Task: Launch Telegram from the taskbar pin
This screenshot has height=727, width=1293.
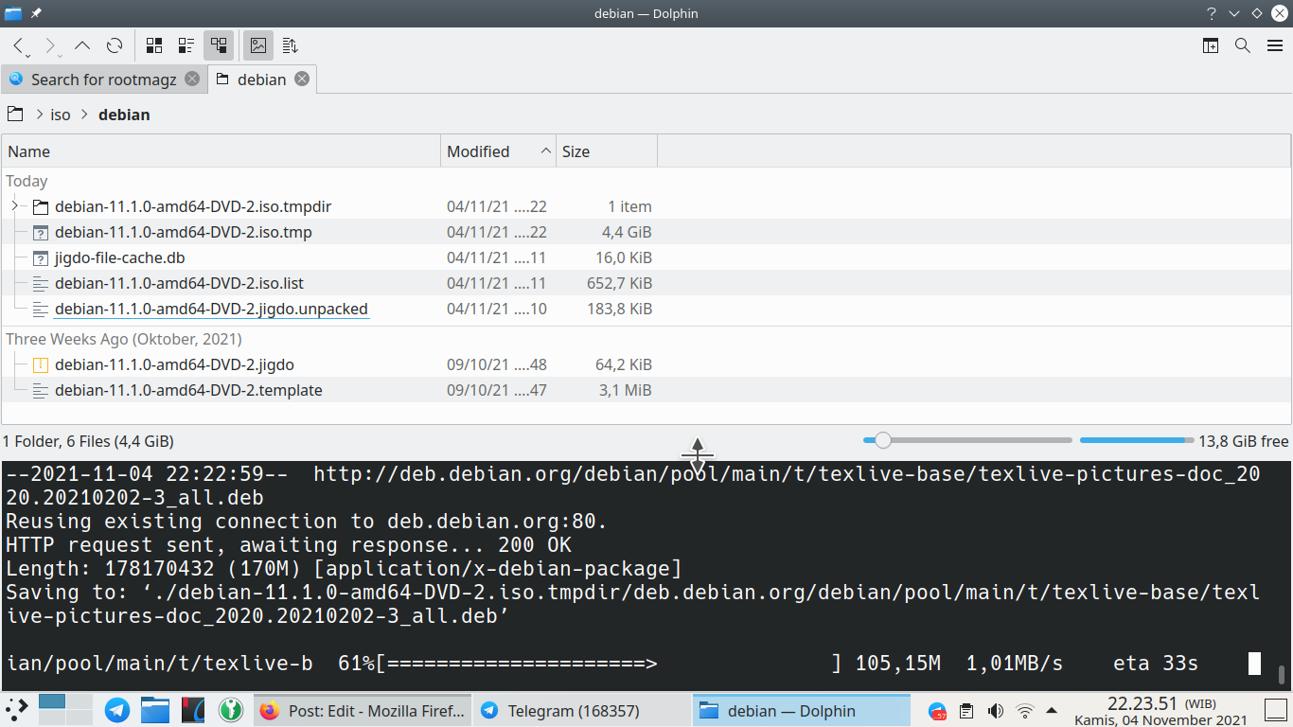Action: [117, 710]
